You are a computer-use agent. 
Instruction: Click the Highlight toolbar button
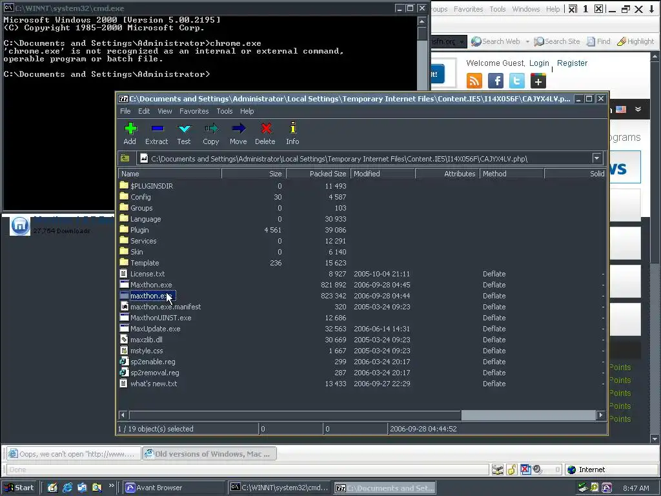635,41
